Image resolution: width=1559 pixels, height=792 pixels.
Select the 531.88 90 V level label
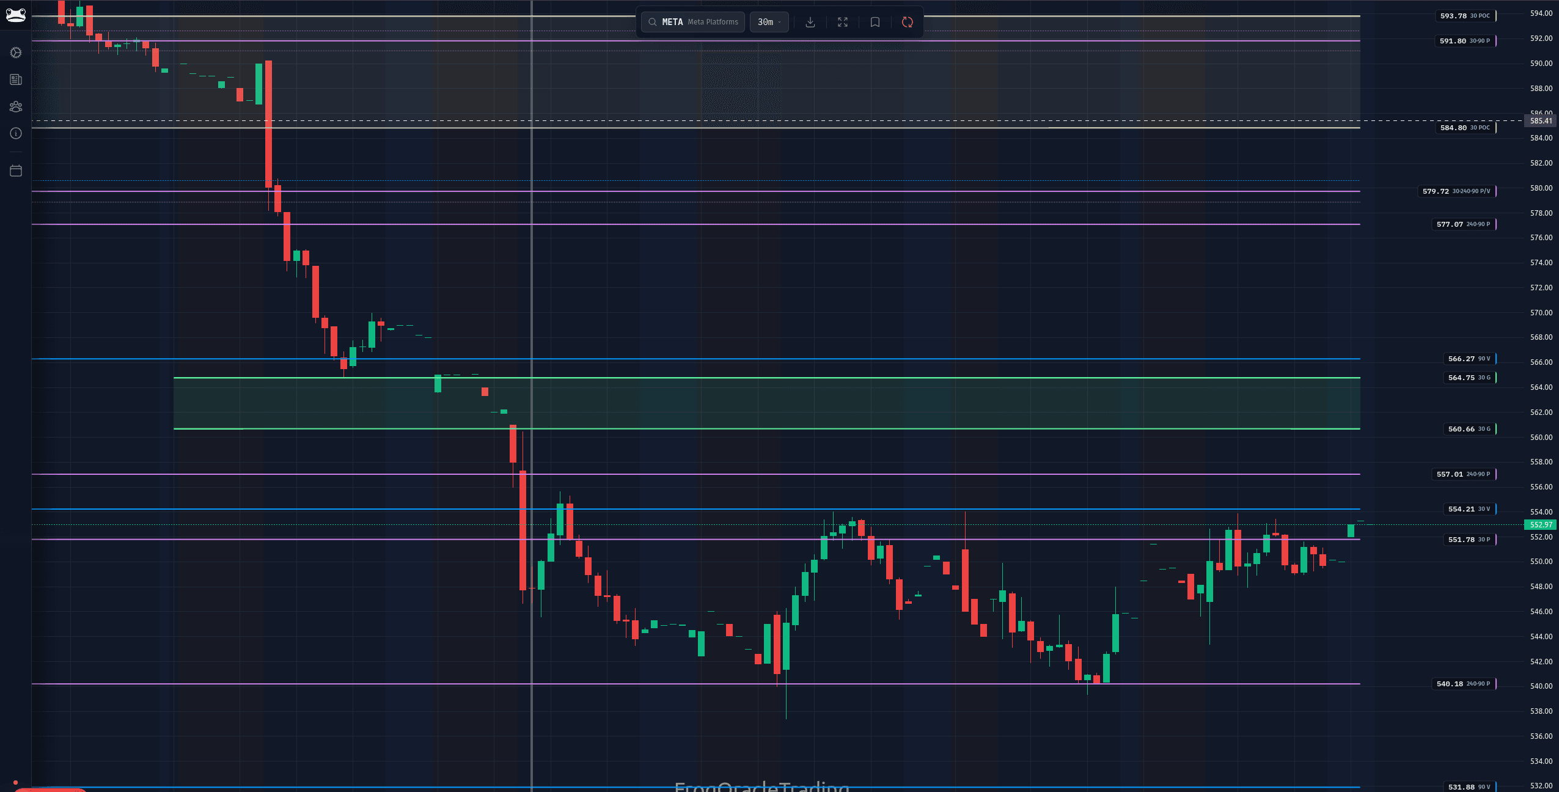coord(1469,787)
